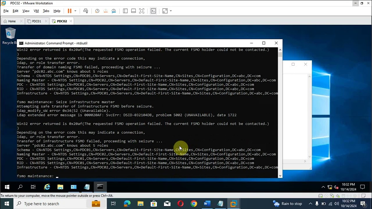This screenshot has width=372, height=209.
Task: Open Microsoft Edge on host taskbar
Action: pyautogui.click(x=127, y=204)
